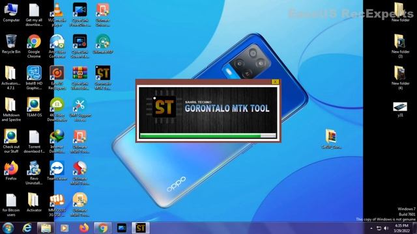Open the Ultimate Unlock shortcut in top row

(103, 14)
